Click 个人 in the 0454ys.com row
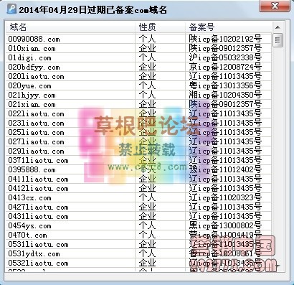The width and height of the screenshot is (294, 285). [147, 225]
